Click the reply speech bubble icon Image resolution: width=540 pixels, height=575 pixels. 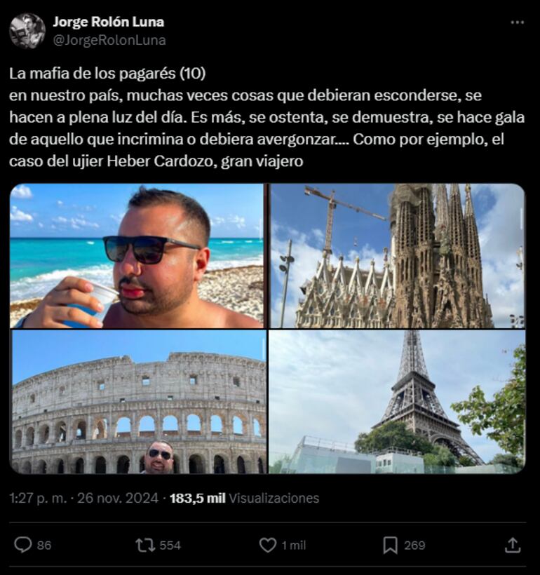point(22,545)
